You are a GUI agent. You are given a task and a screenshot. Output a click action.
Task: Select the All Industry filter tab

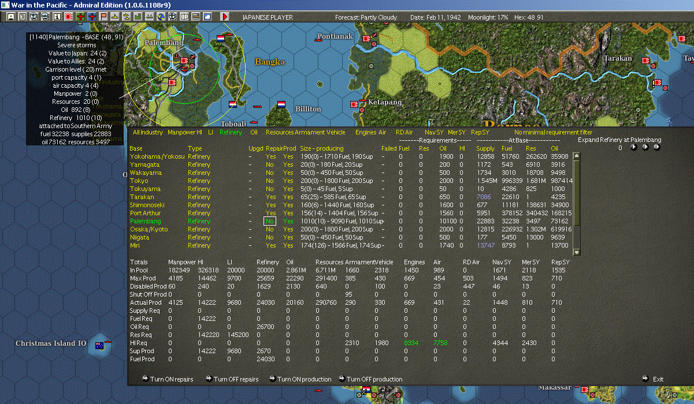click(148, 133)
